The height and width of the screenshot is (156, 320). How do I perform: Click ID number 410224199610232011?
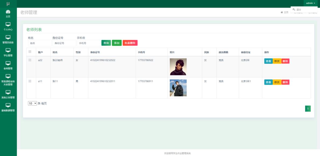coord(103,81)
